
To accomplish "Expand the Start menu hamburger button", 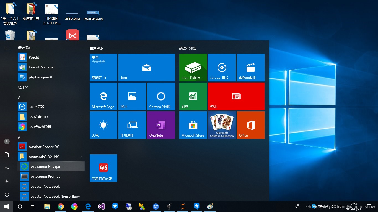I will coord(7,48).
